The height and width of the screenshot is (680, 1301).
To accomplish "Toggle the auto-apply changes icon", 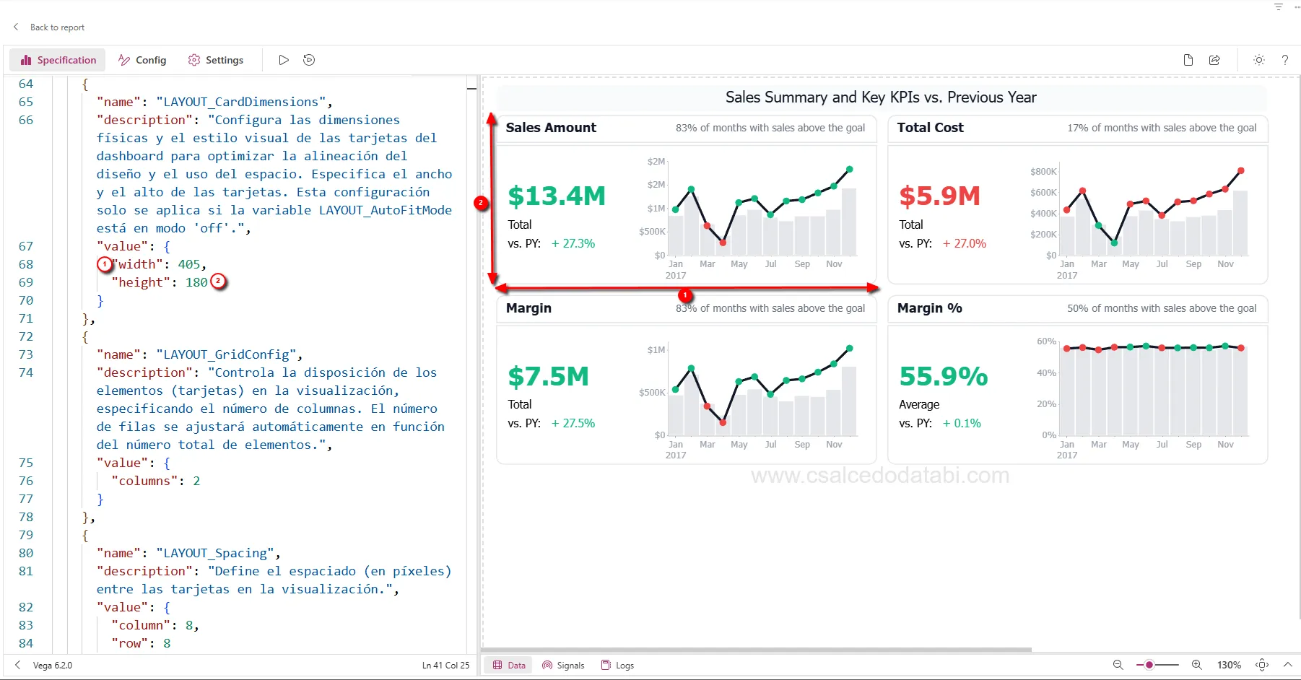I will (309, 60).
